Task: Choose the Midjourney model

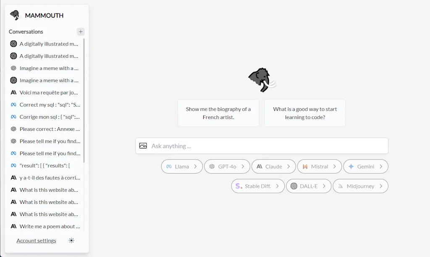Action: (x=358, y=186)
